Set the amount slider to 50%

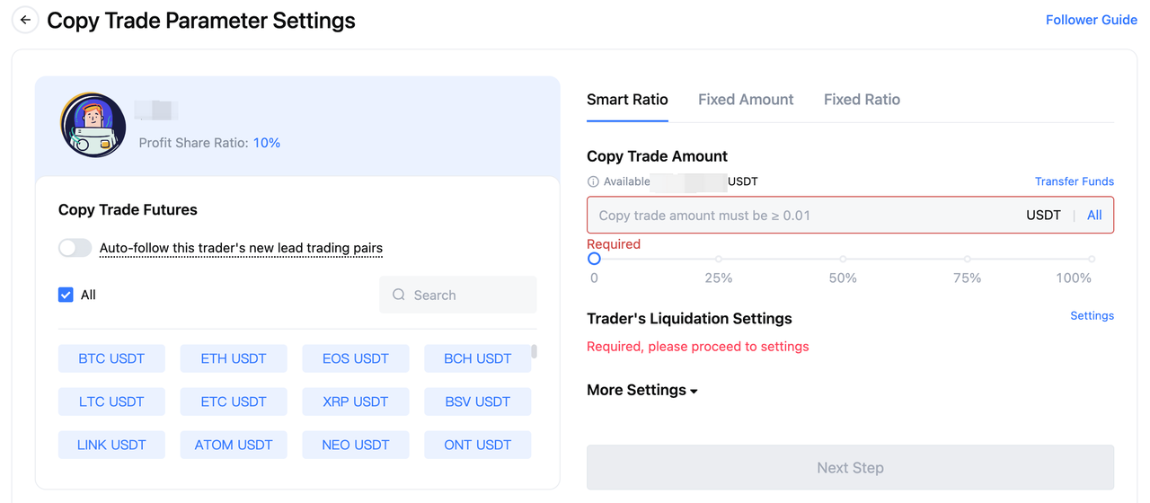(843, 259)
